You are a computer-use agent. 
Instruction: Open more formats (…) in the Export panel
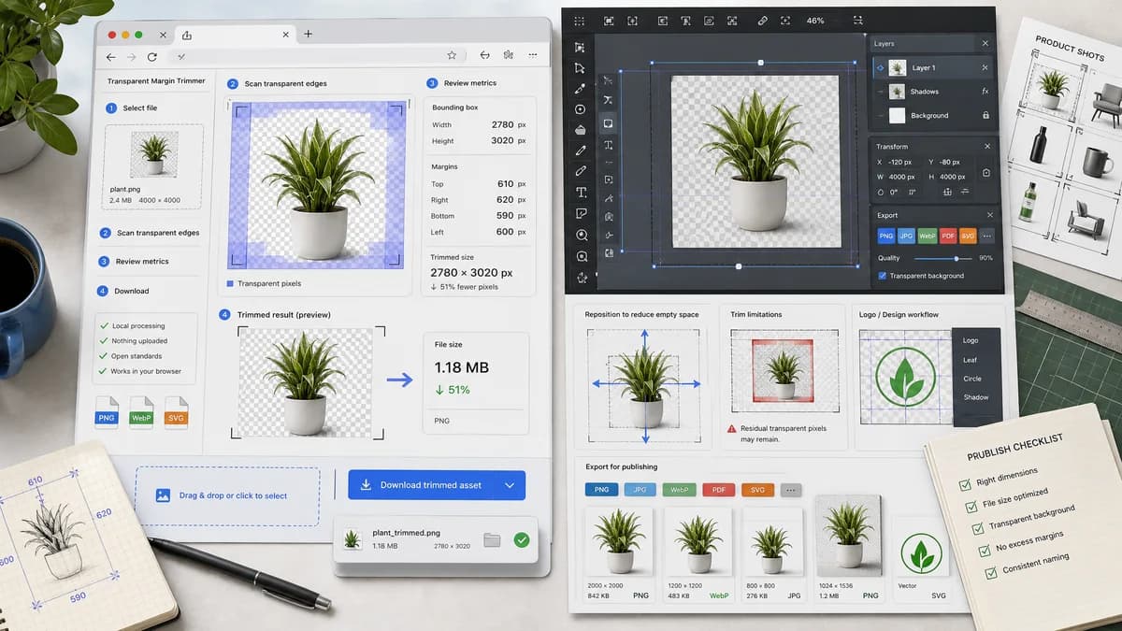pyautogui.click(x=987, y=236)
